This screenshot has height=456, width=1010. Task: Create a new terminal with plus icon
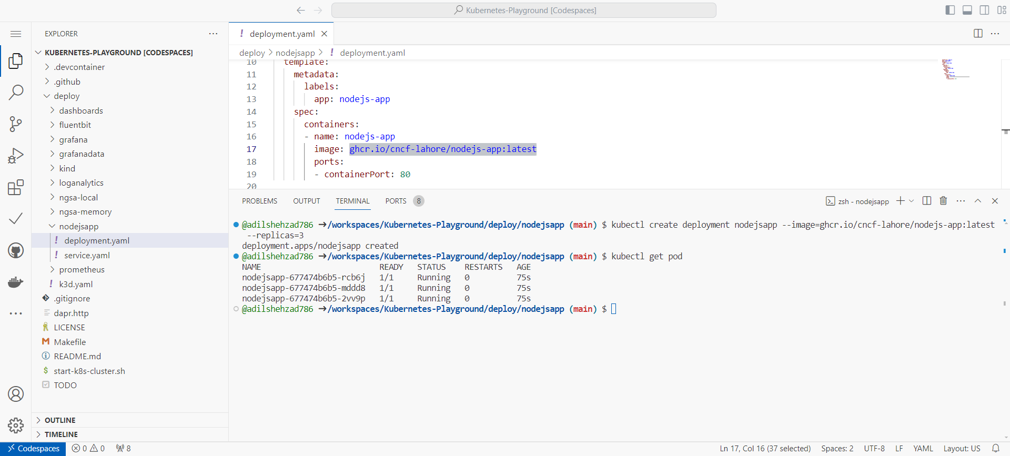901,201
